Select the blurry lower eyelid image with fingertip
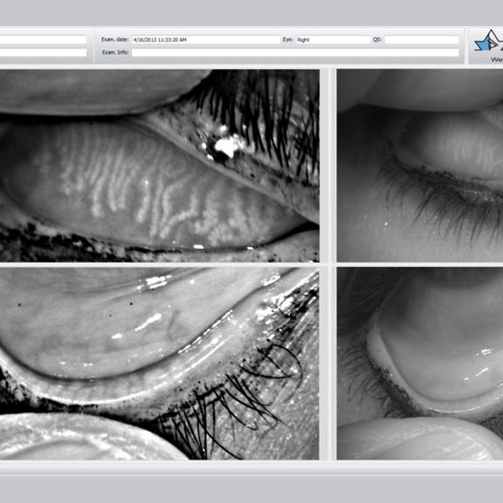 [x=420, y=363]
